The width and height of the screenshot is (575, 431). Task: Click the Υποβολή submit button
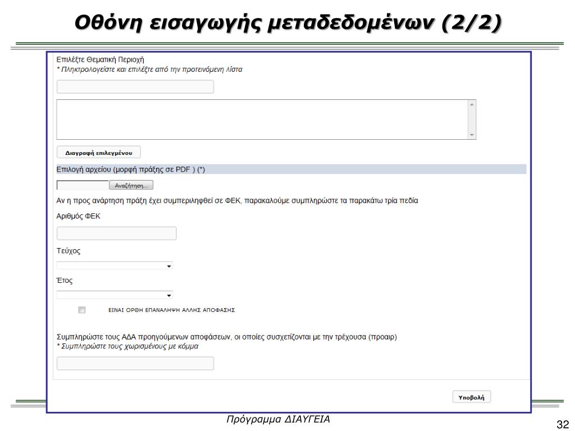point(471,397)
